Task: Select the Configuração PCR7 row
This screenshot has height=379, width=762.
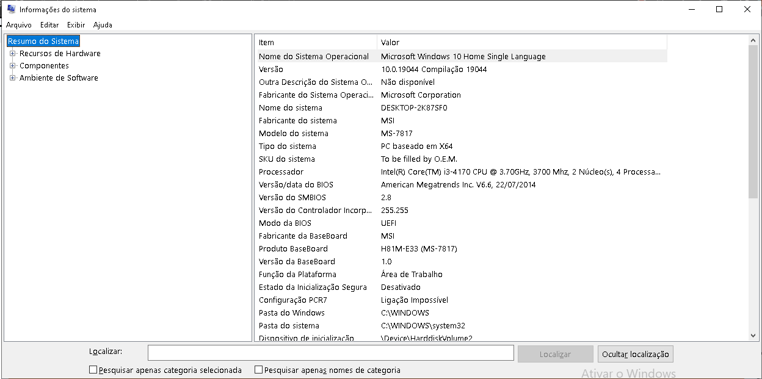Action: (461, 300)
